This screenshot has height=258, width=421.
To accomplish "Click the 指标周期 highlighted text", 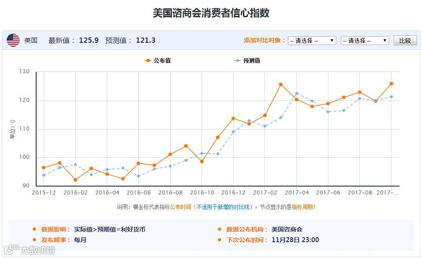I will point(303,207).
